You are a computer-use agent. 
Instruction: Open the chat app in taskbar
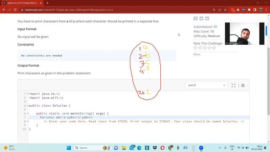pyautogui.click(x=116, y=148)
